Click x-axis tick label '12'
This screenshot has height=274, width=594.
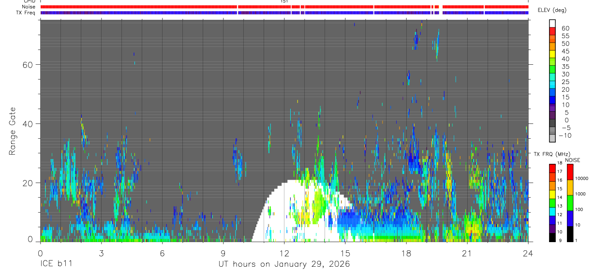284,253
